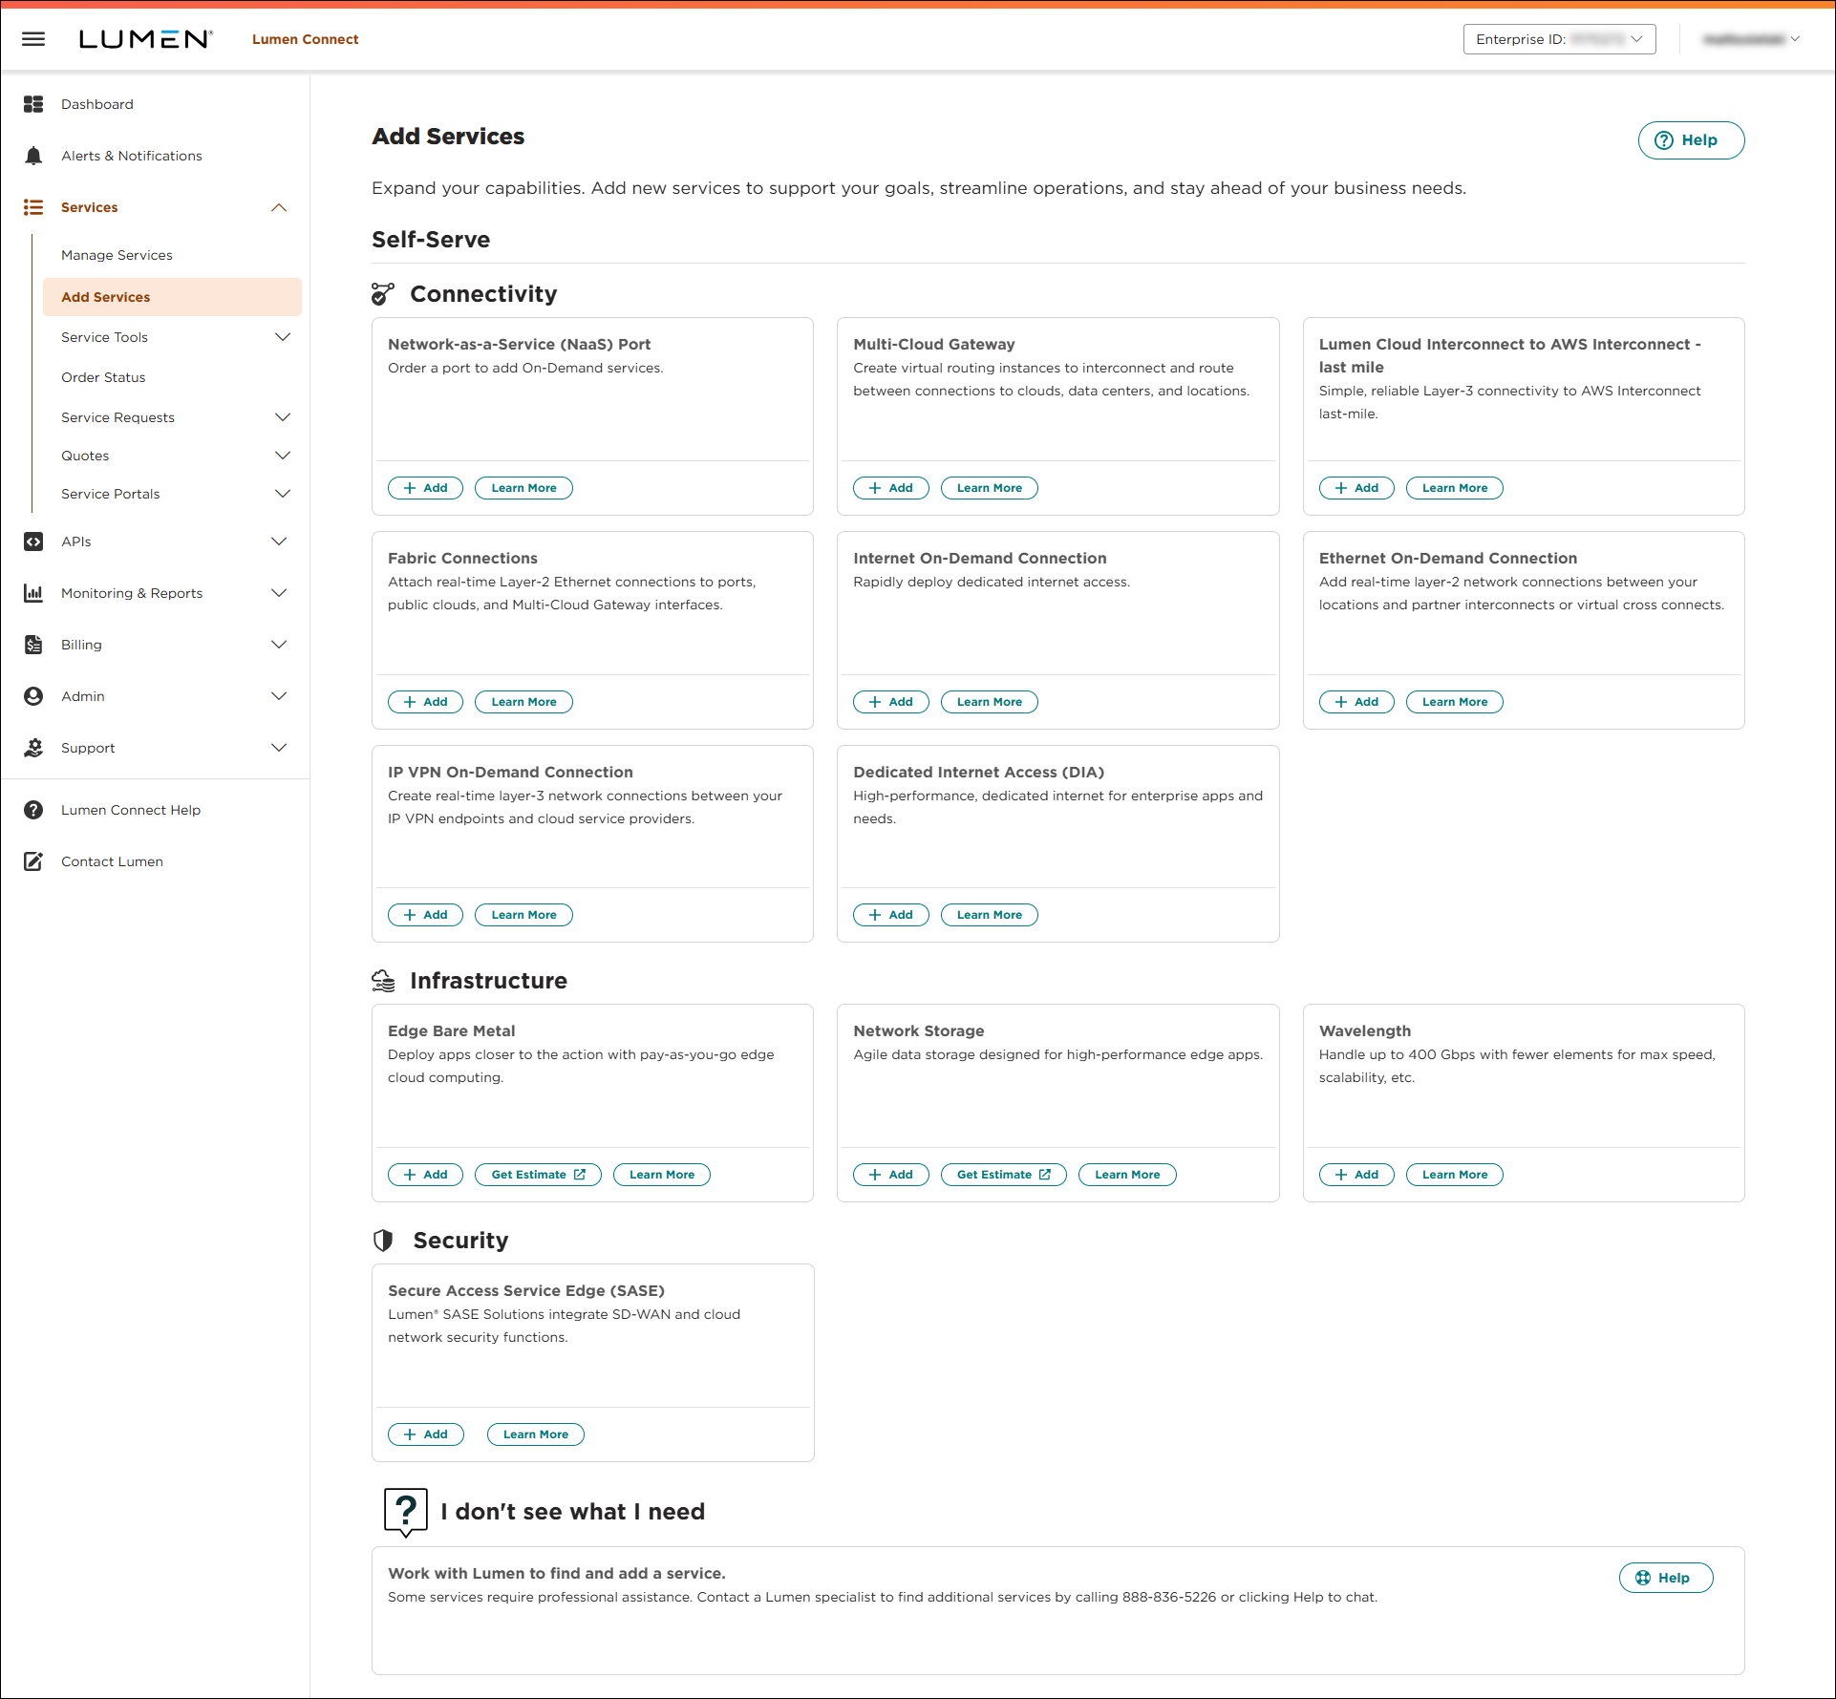The height and width of the screenshot is (1699, 1836).
Task: Expand the Support menu chevron
Action: coord(279,748)
